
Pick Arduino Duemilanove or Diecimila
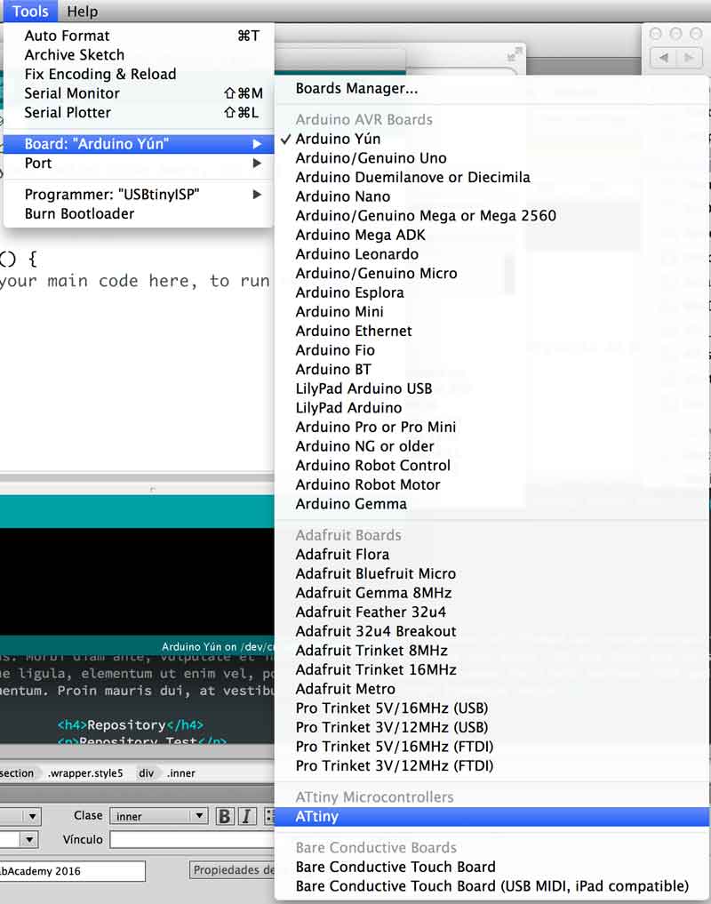491,177
